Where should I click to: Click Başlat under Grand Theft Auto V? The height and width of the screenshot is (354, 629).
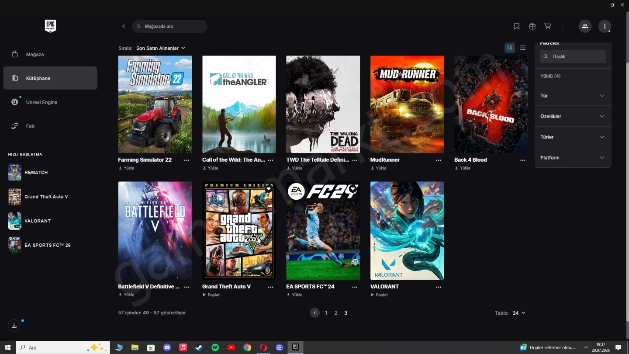tap(211, 295)
